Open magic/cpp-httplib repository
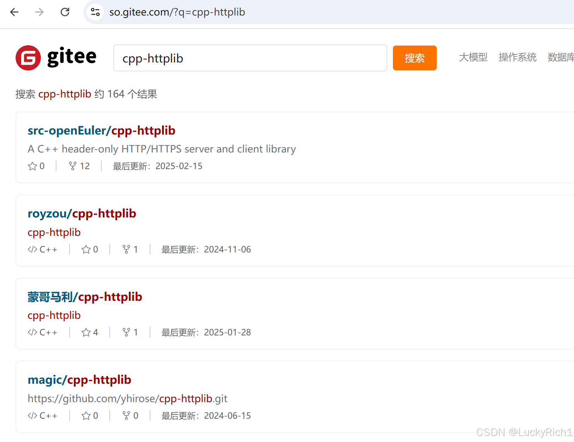Viewport: 574px width, 442px height. [79, 380]
